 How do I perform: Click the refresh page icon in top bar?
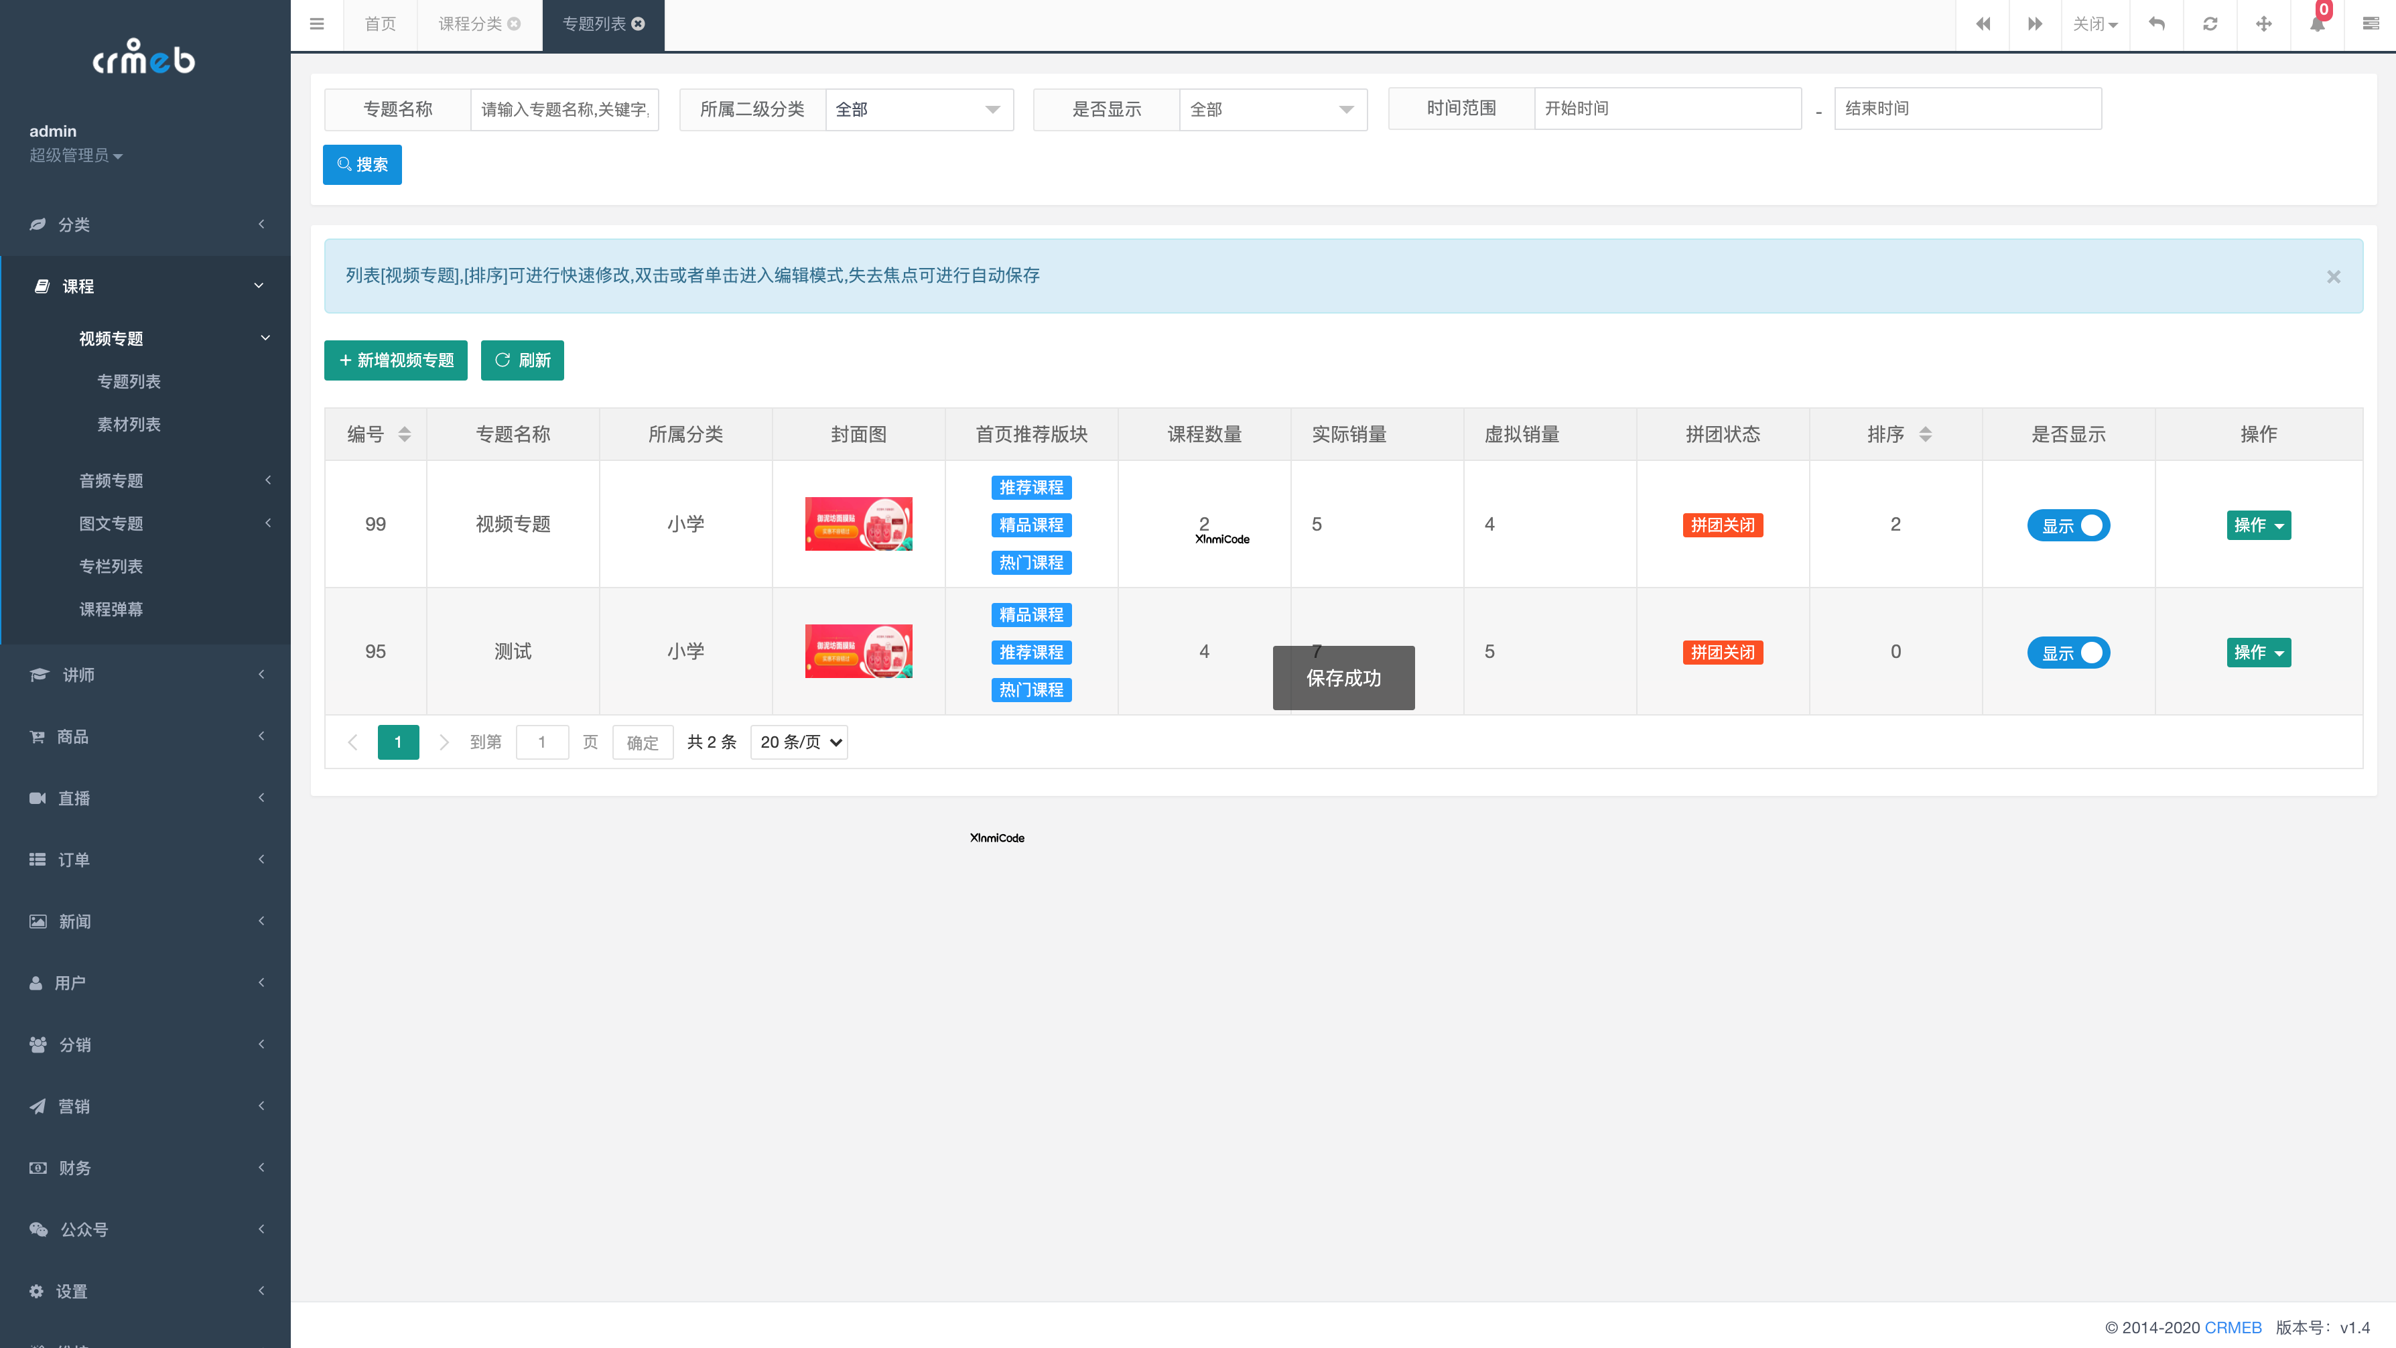pyautogui.click(x=2210, y=24)
